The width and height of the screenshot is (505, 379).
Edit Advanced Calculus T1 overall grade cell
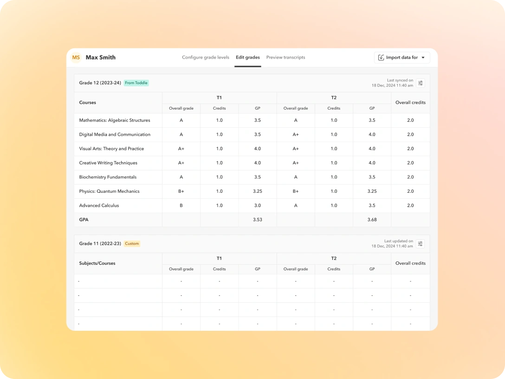[x=181, y=206]
